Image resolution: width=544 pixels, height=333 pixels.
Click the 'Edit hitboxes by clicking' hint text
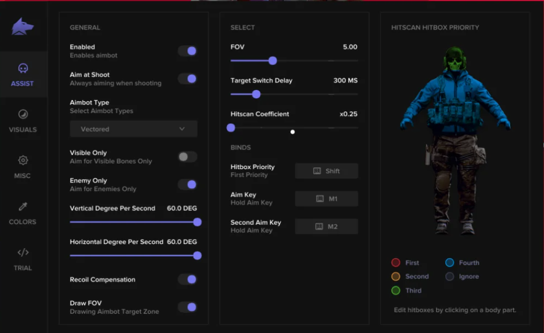coord(455,310)
